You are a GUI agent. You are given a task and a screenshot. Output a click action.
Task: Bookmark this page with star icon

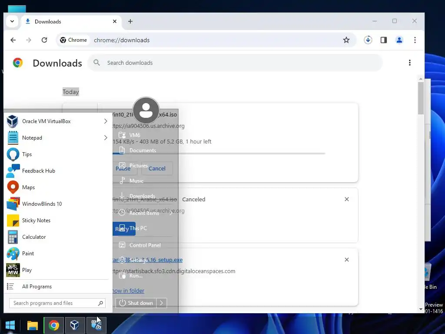point(346,40)
